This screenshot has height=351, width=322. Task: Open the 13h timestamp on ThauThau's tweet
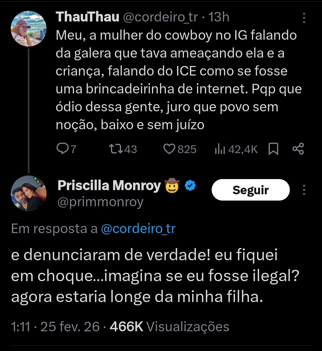219,17
